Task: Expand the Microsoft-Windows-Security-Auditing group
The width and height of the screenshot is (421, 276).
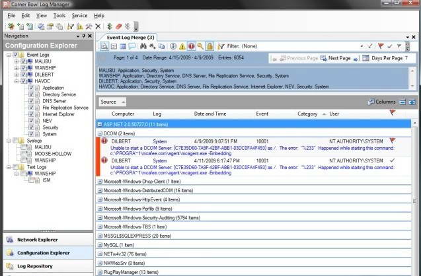Action: pyautogui.click(x=100, y=217)
